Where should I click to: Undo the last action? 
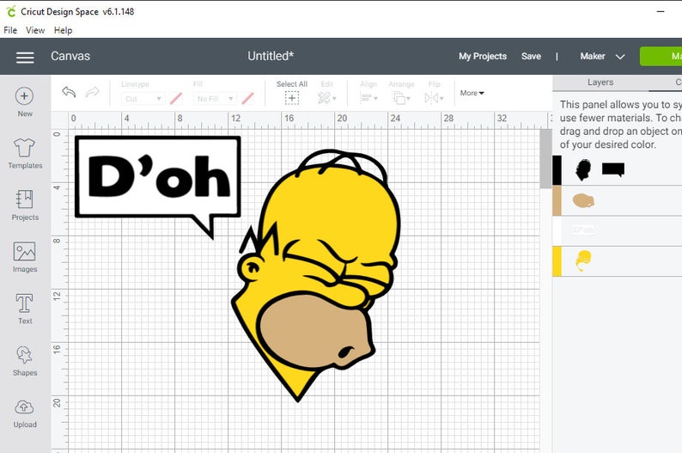pos(69,92)
